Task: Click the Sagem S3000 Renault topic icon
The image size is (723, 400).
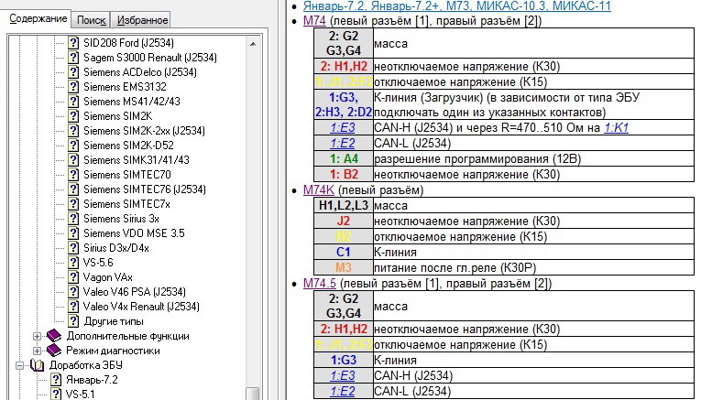Action: coord(73,58)
